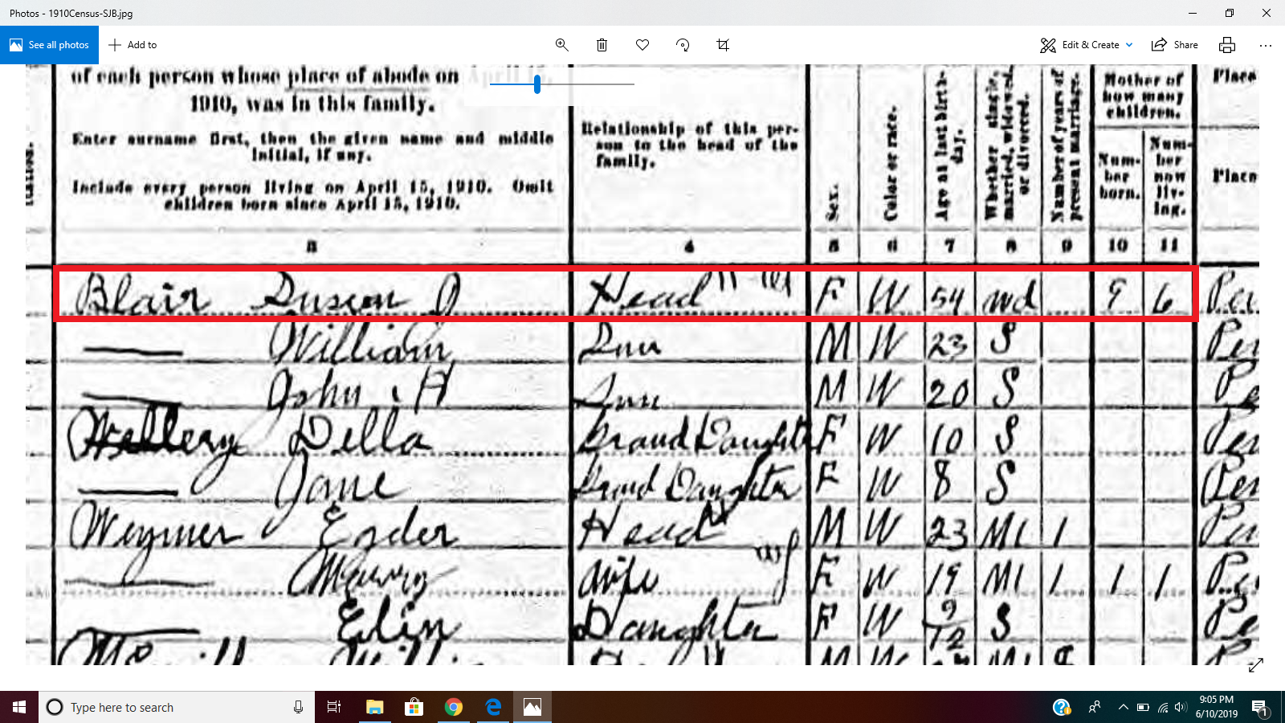Open Task View on the taskbar
This screenshot has width=1285, height=723.
333,707
